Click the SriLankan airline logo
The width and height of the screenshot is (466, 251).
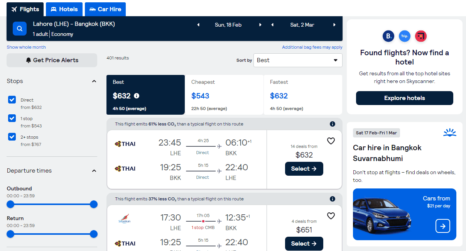pyautogui.click(x=125, y=219)
